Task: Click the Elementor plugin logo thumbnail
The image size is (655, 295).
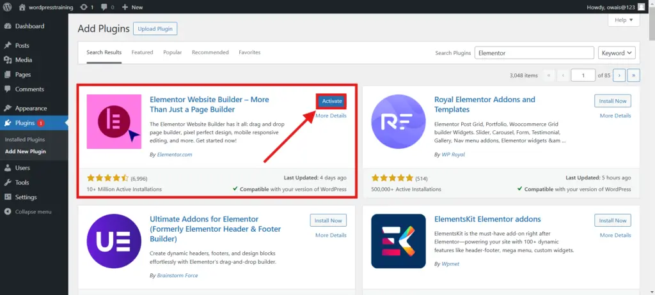Action: 114,121
